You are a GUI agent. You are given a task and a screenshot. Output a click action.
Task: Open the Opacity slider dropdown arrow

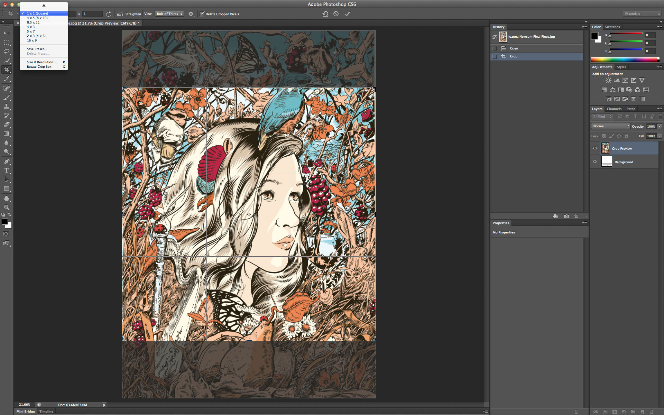pyautogui.click(x=660, y=126)
